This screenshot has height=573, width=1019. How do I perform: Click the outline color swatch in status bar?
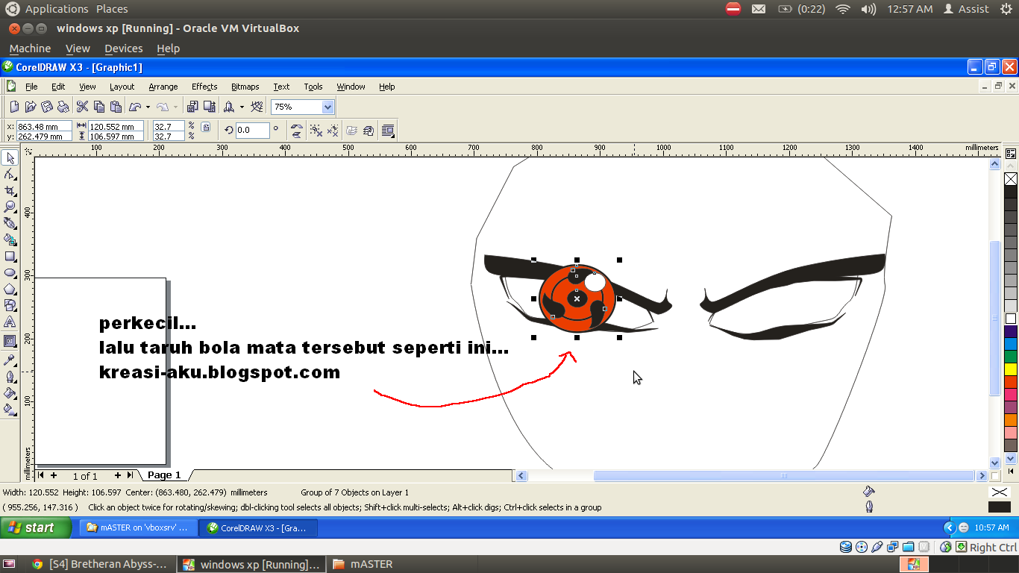(999, 507)
